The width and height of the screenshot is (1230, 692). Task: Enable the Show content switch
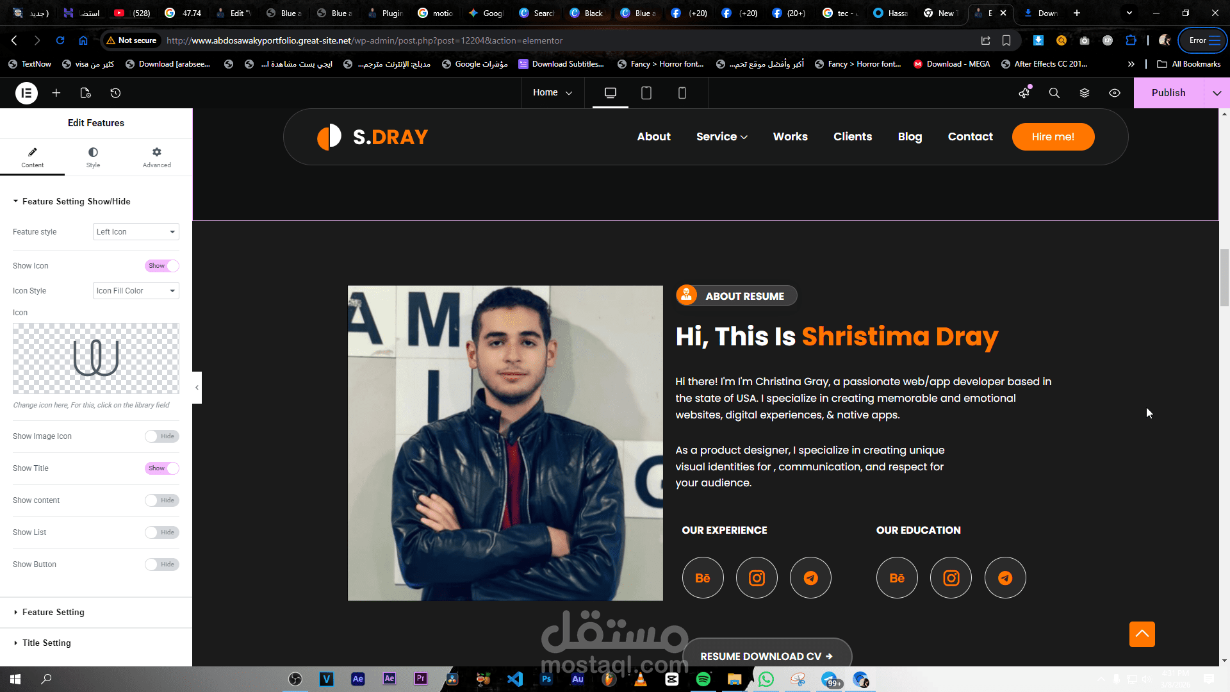pos(162,500)
